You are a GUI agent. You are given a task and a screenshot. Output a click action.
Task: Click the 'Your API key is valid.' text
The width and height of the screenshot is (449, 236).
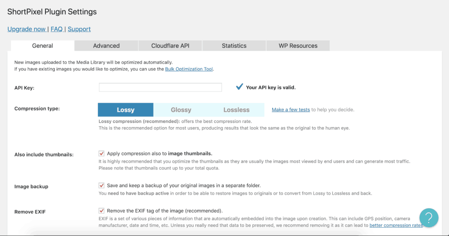tap(271, 88)
